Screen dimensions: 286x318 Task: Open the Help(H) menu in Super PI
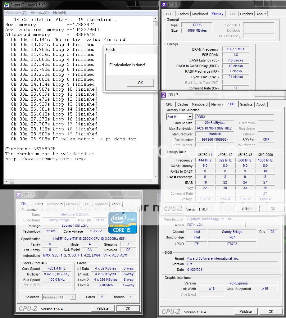click(59, 12)
